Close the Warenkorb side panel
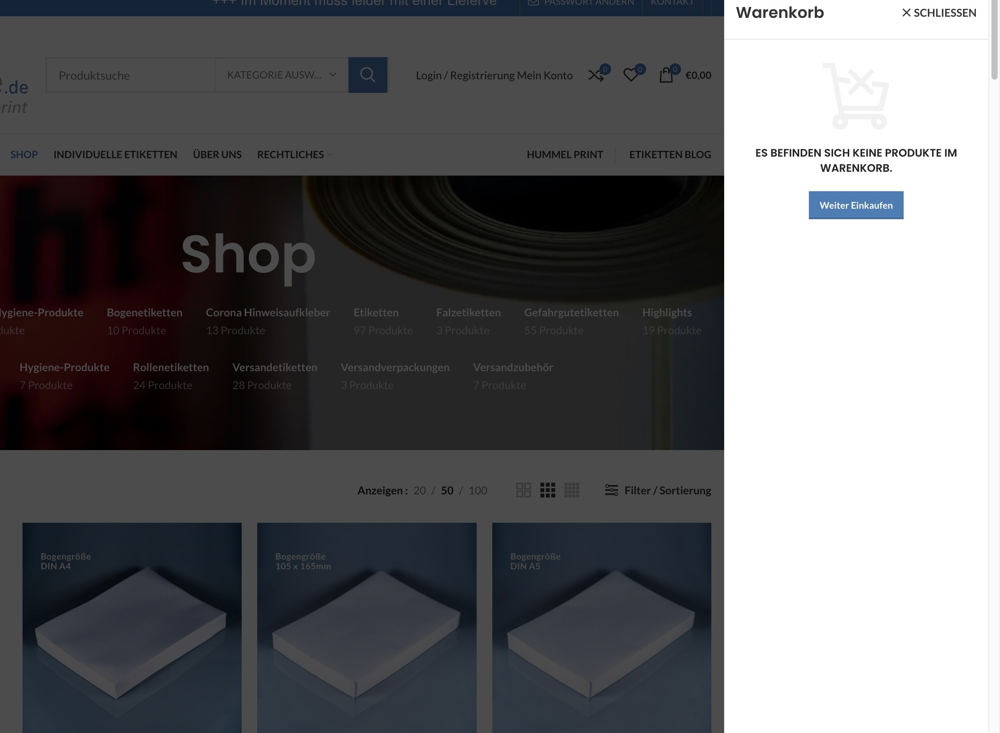 (939, 13)
